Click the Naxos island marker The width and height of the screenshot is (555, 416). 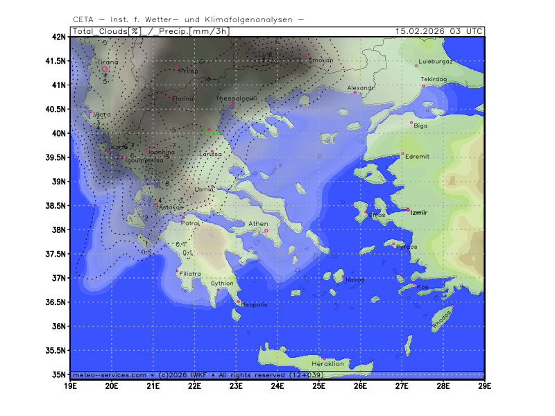343,276
